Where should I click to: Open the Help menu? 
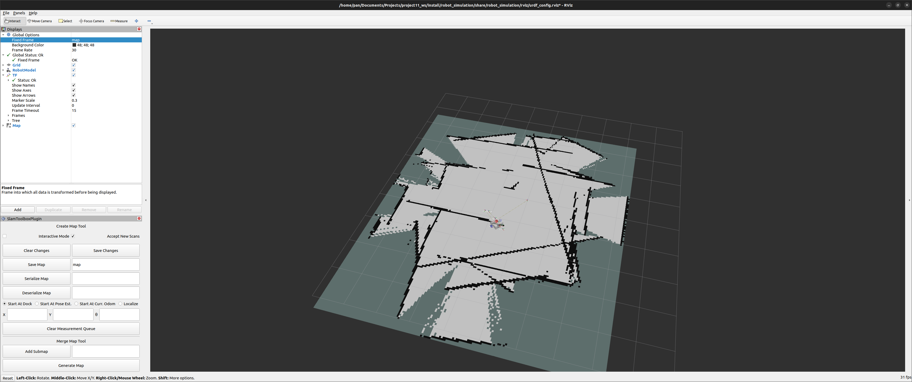[x=33, y=13]
